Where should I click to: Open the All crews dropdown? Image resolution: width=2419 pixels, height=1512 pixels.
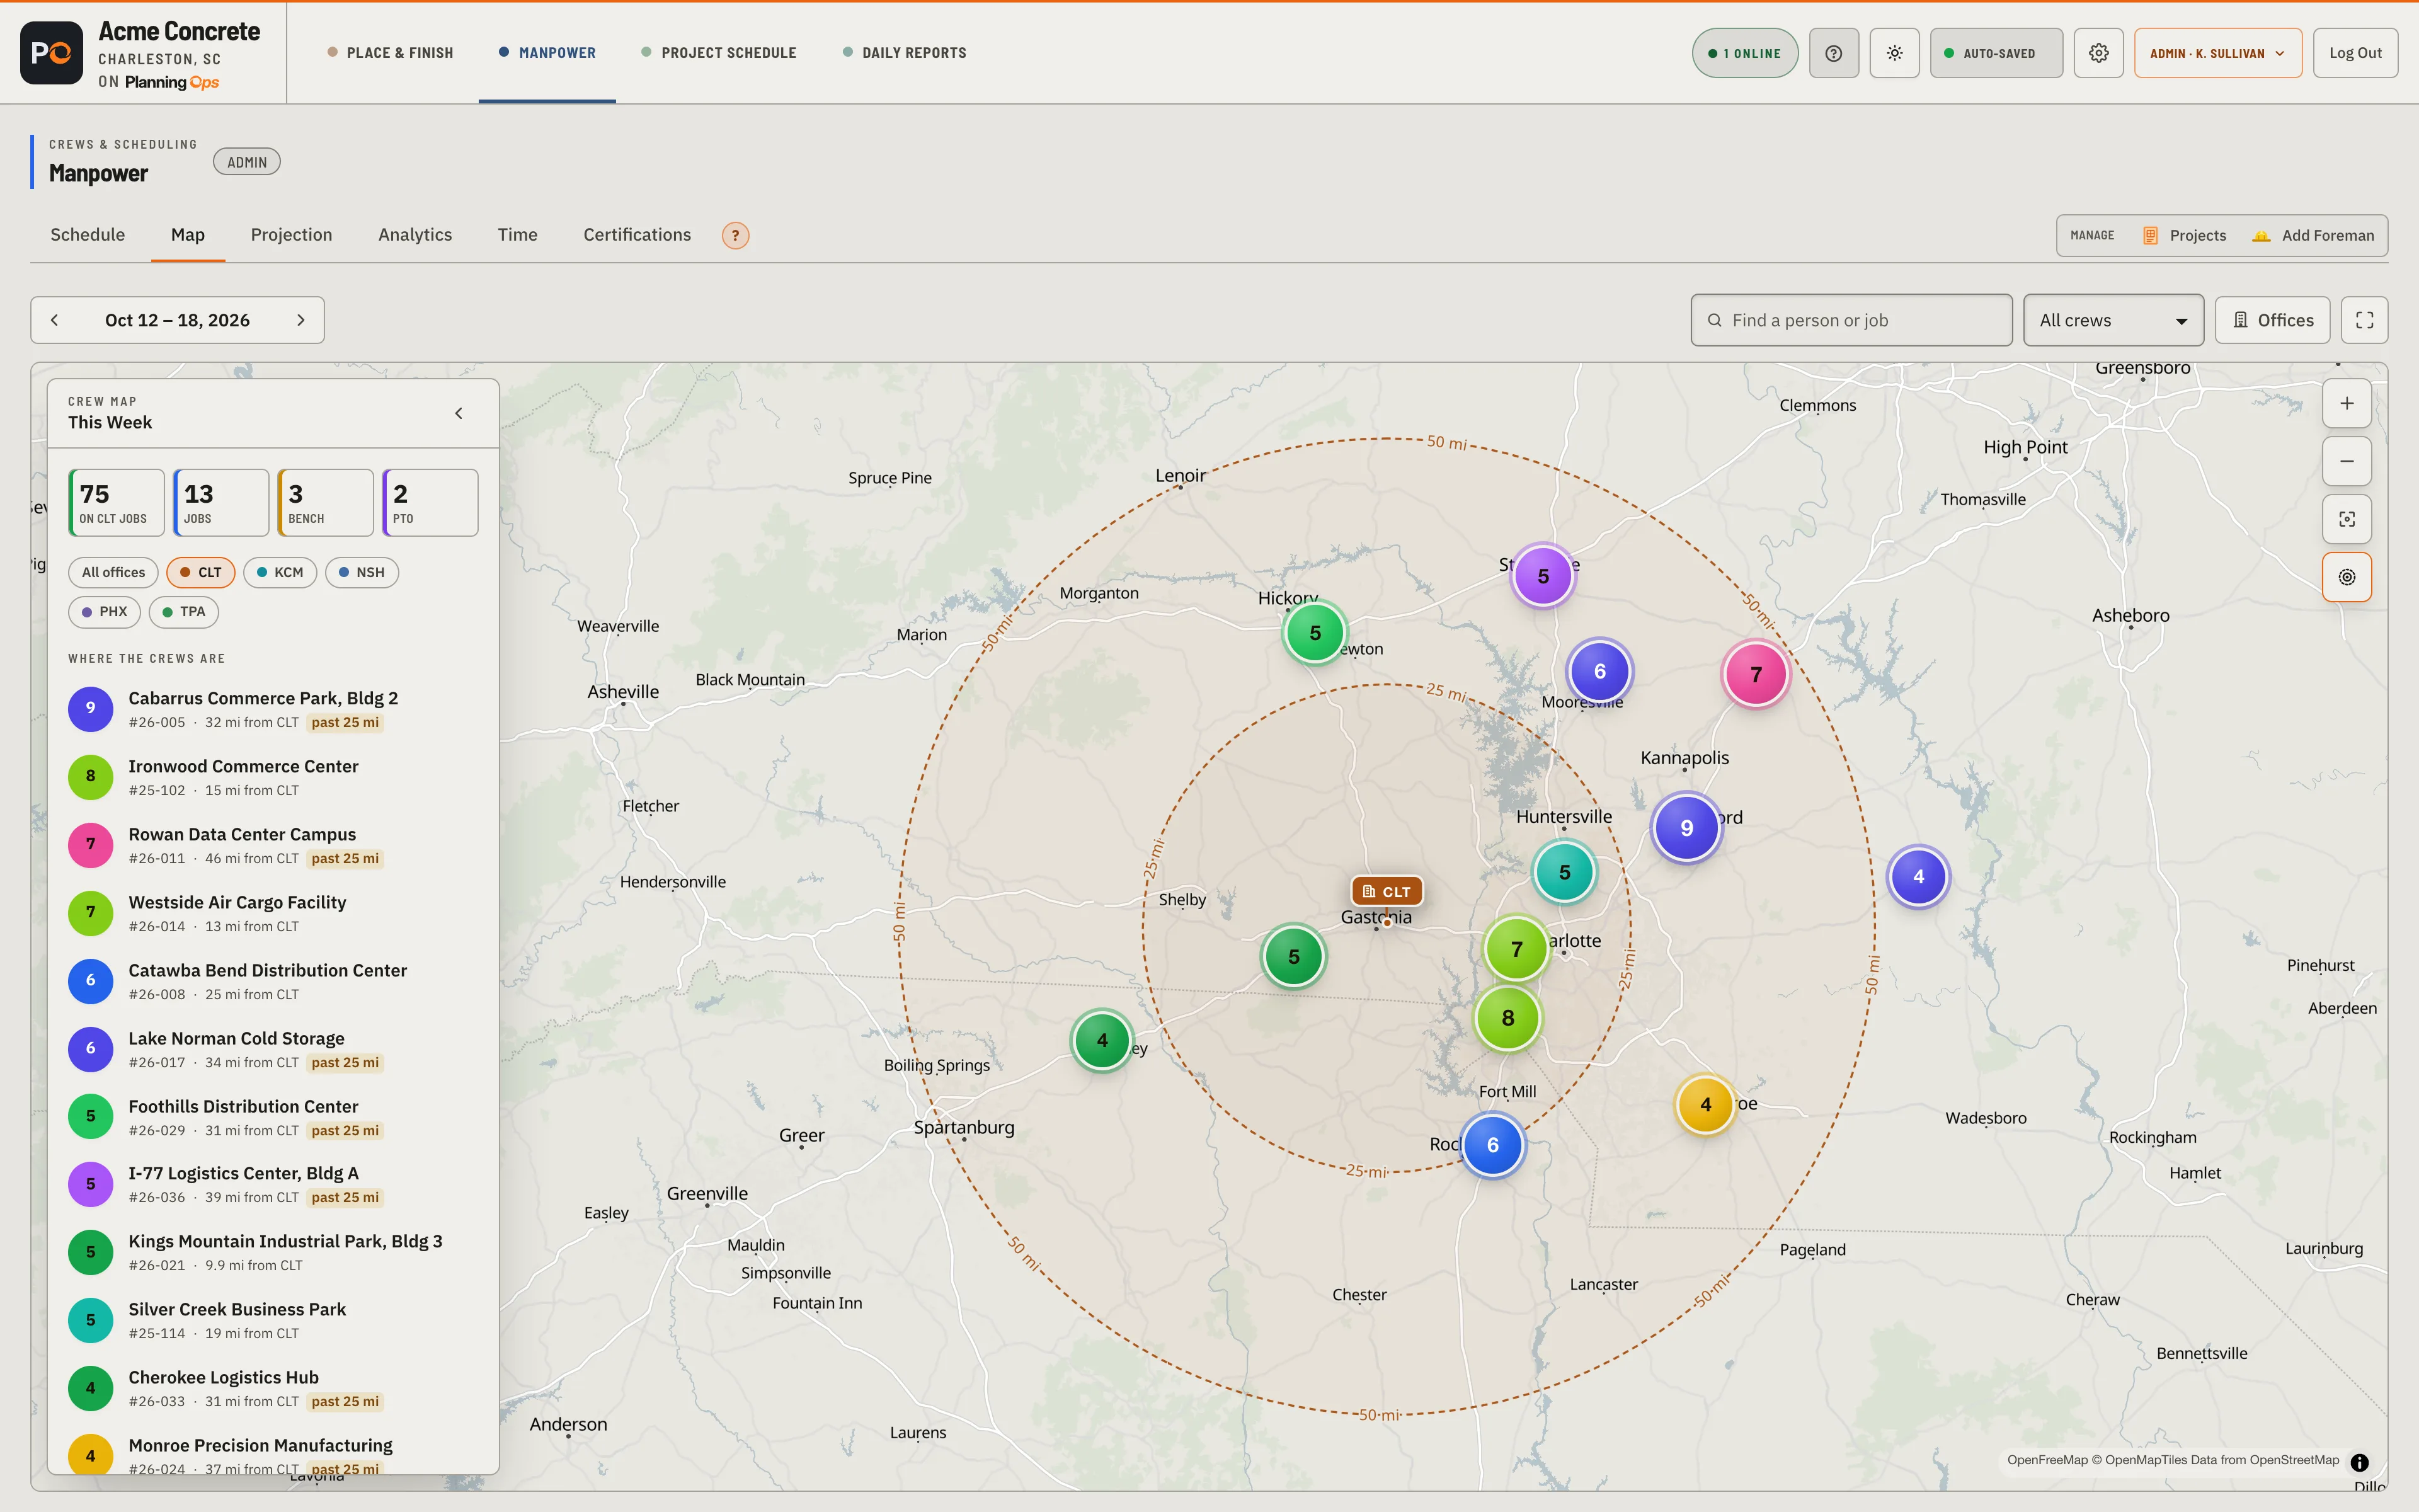(x=2113, y=320)
